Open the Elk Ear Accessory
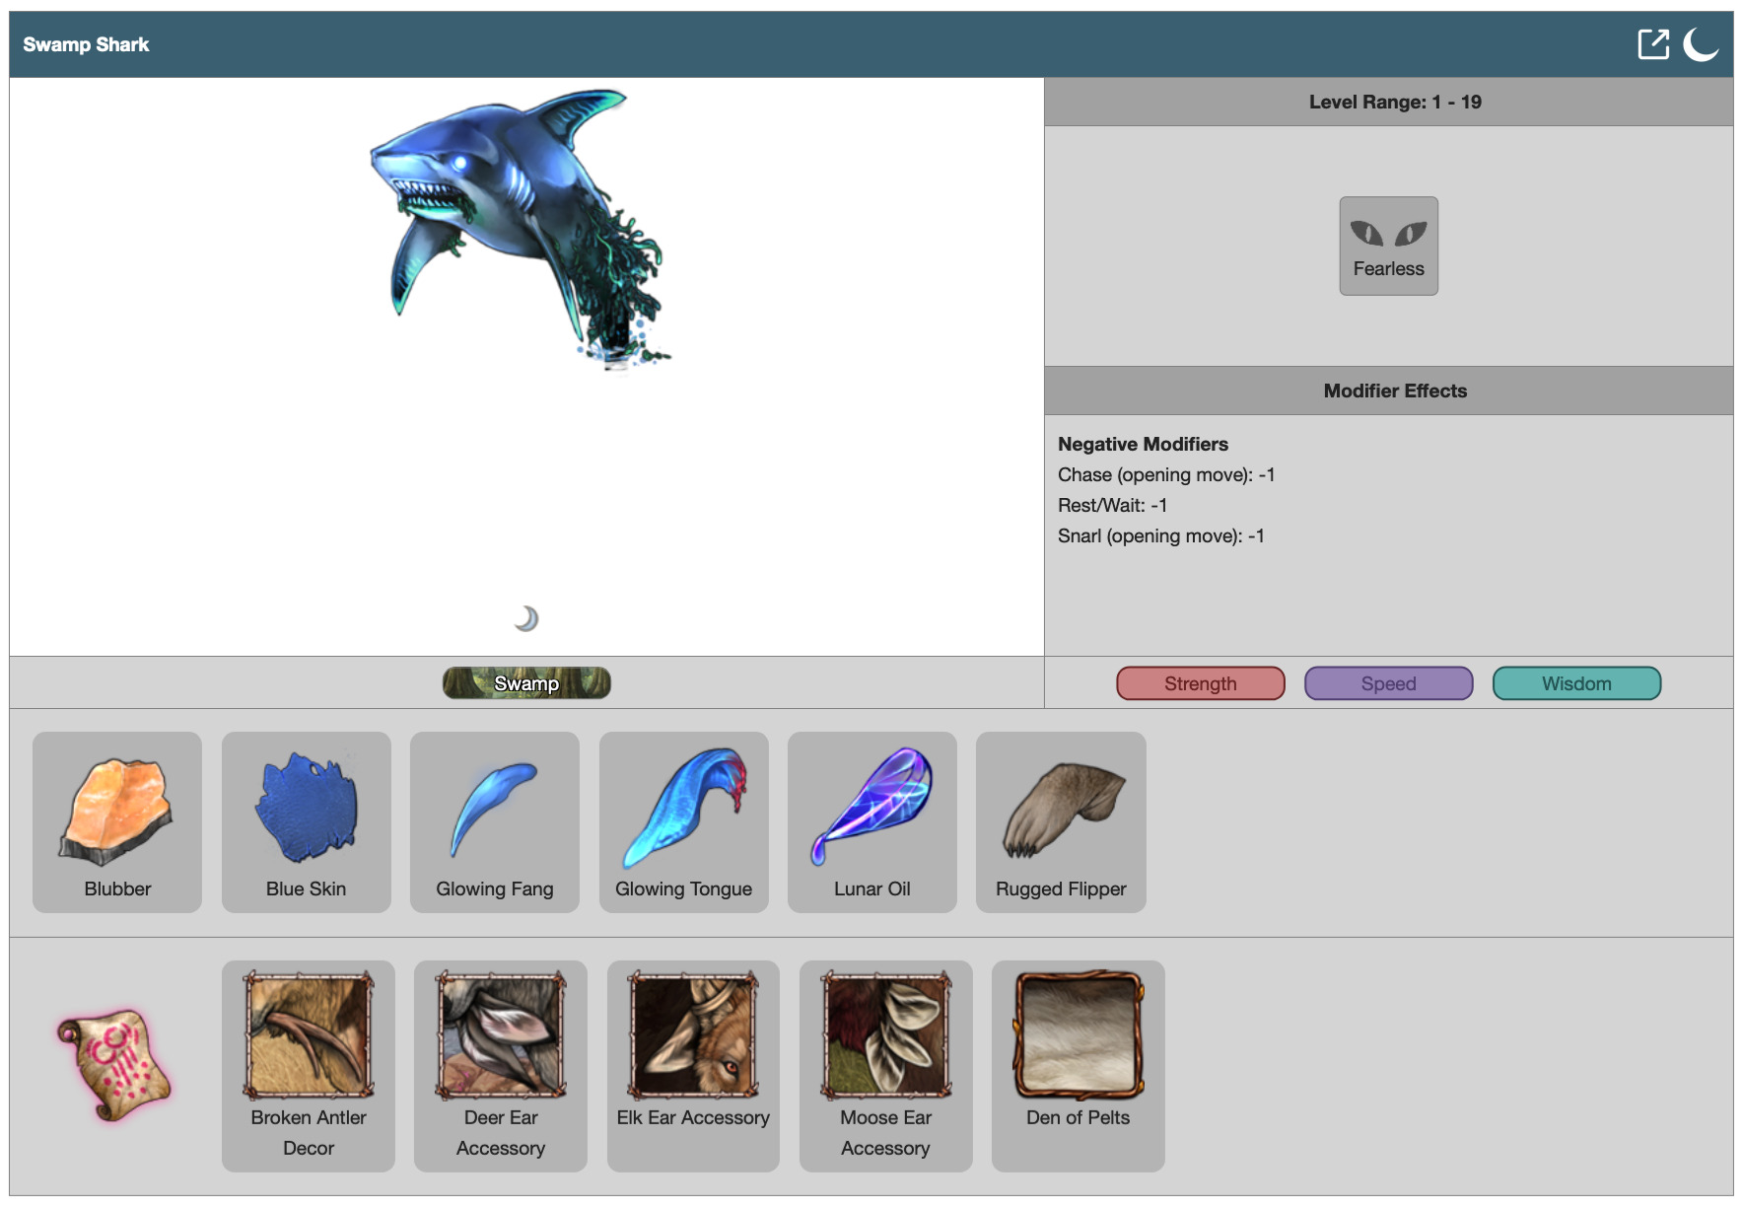Viewport: 1743px width, 1209px height. coord(693,1065)
